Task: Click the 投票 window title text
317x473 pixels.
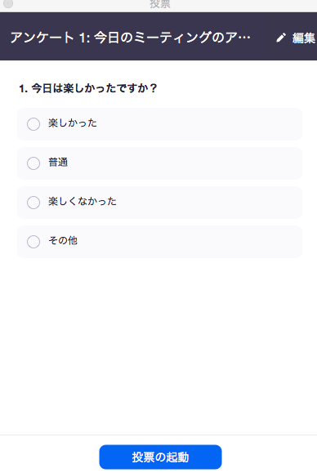Action: [160, 4]
